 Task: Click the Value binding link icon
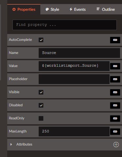115,66
